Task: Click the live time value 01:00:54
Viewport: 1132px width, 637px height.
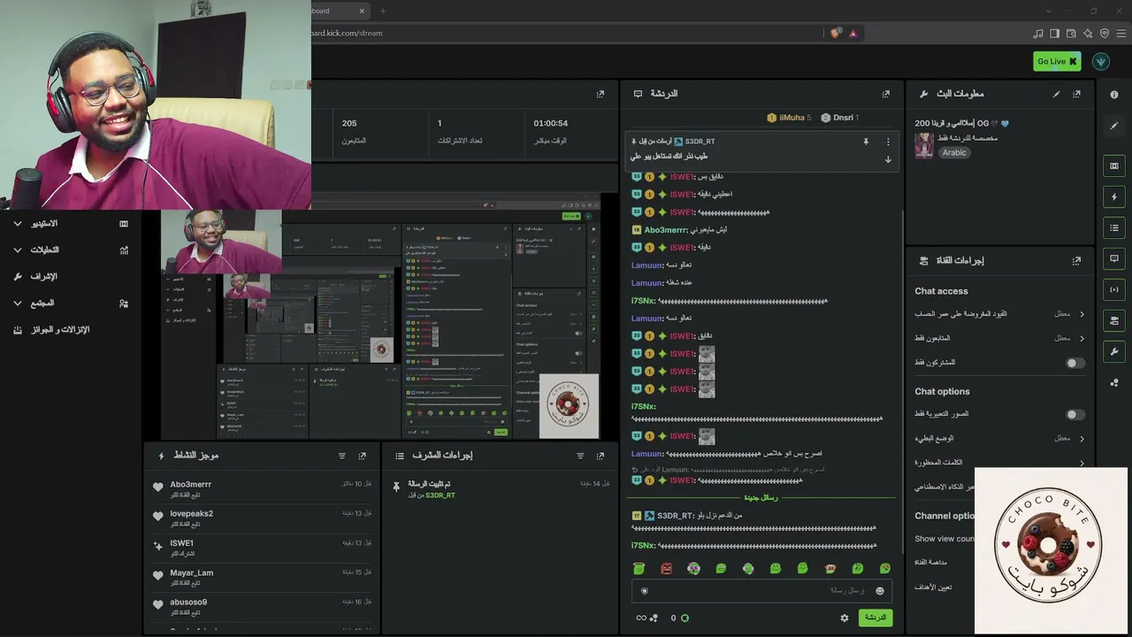Action: pyautogui.click(x=550, y=124)
